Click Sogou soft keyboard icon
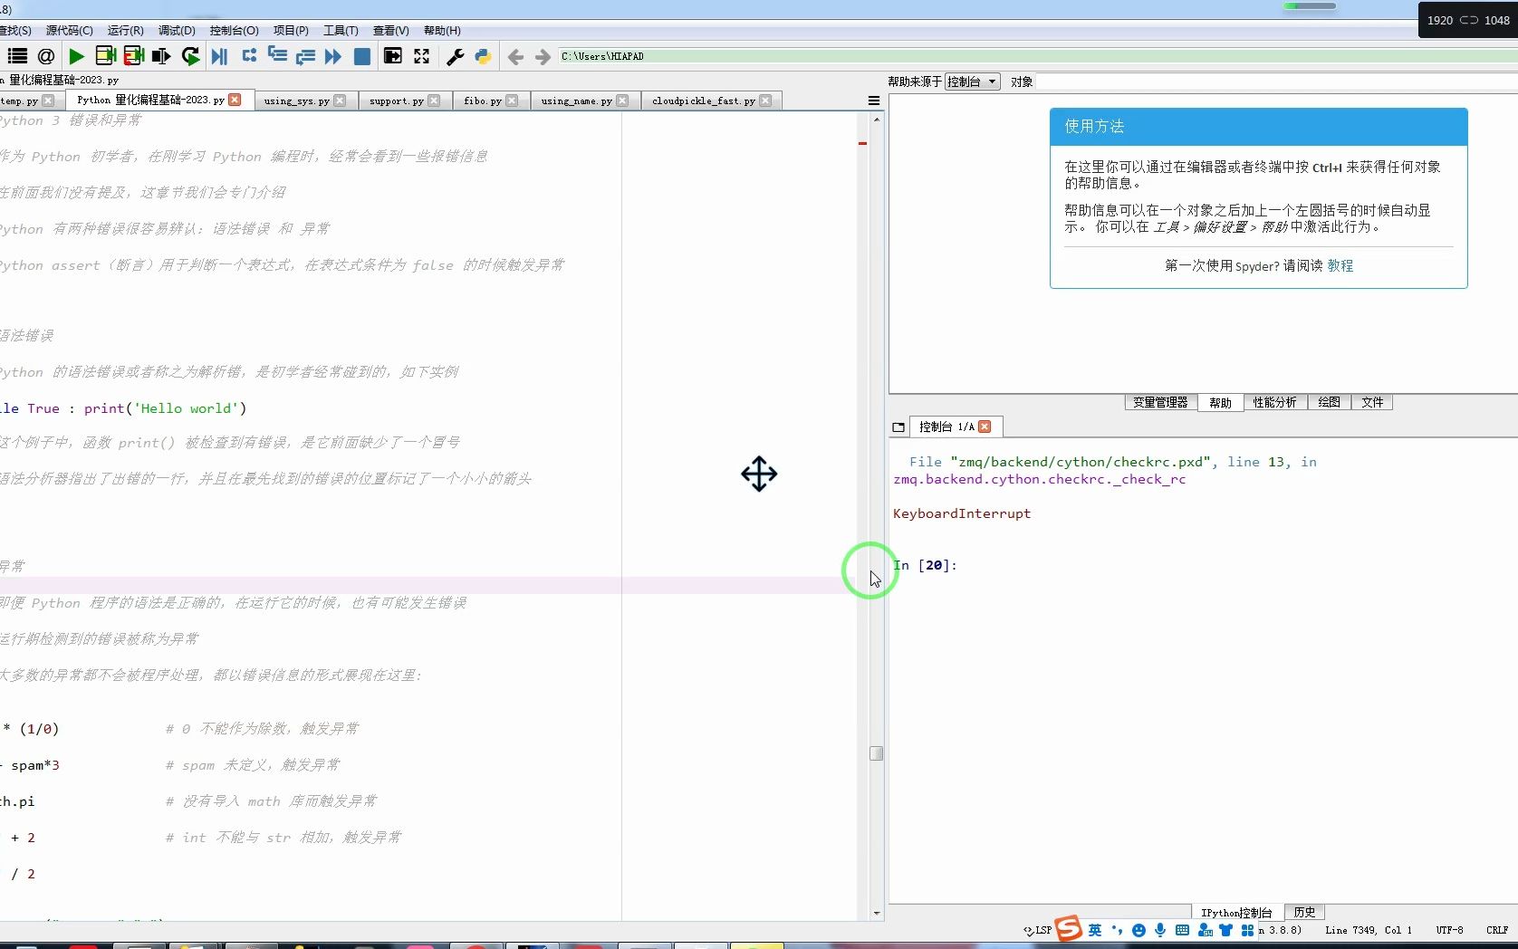The image size is (1518, 949). click(1182, 930)
